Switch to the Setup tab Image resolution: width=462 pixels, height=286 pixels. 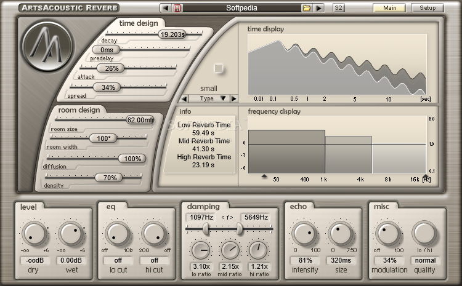click(428, 8)
